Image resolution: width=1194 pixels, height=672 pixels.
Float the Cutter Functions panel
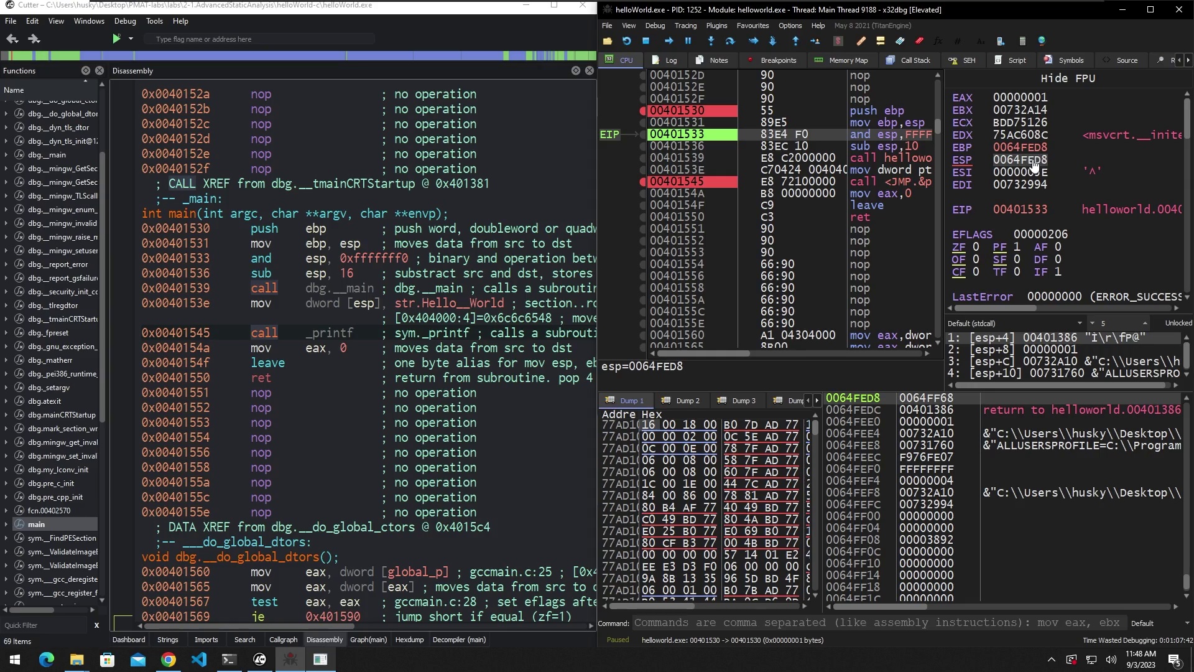pyautogui.click(x=86, y=70)
